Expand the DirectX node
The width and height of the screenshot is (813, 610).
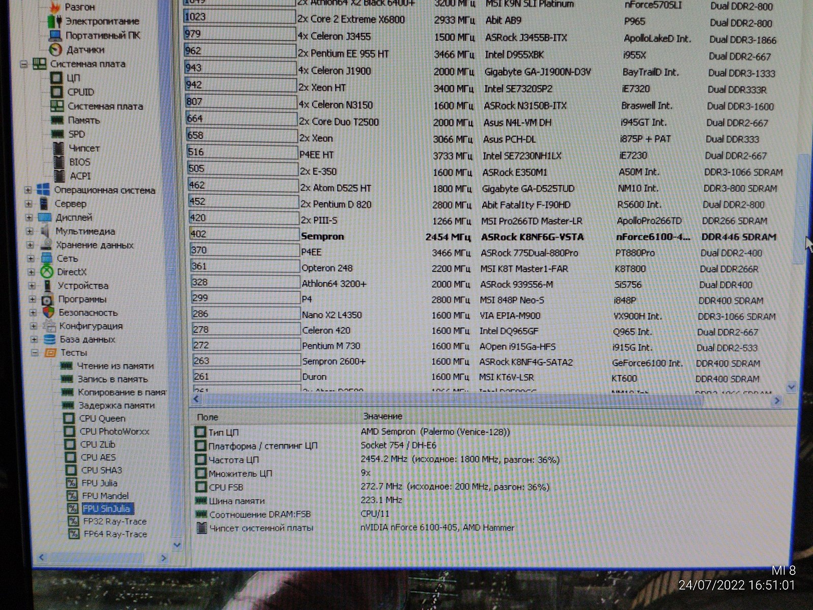point(32,272)
